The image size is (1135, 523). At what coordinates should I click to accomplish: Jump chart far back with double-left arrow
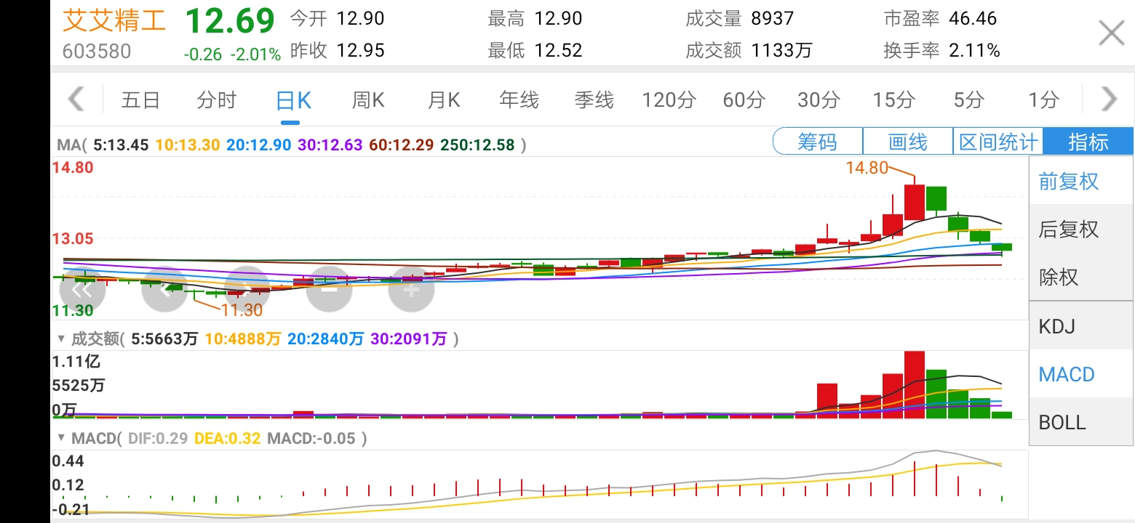pos(82,290)
